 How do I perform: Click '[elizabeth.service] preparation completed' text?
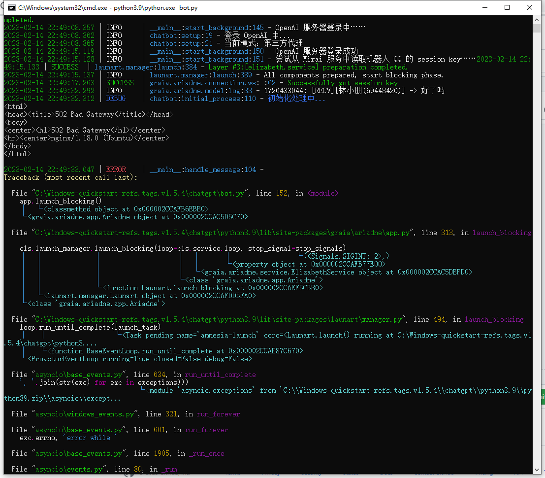(x=326, y=67)
